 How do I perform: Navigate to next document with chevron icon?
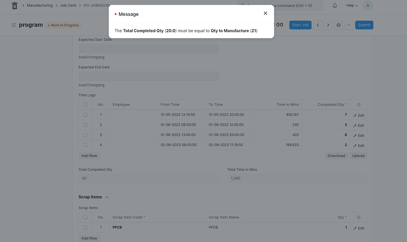coord(328,24)
